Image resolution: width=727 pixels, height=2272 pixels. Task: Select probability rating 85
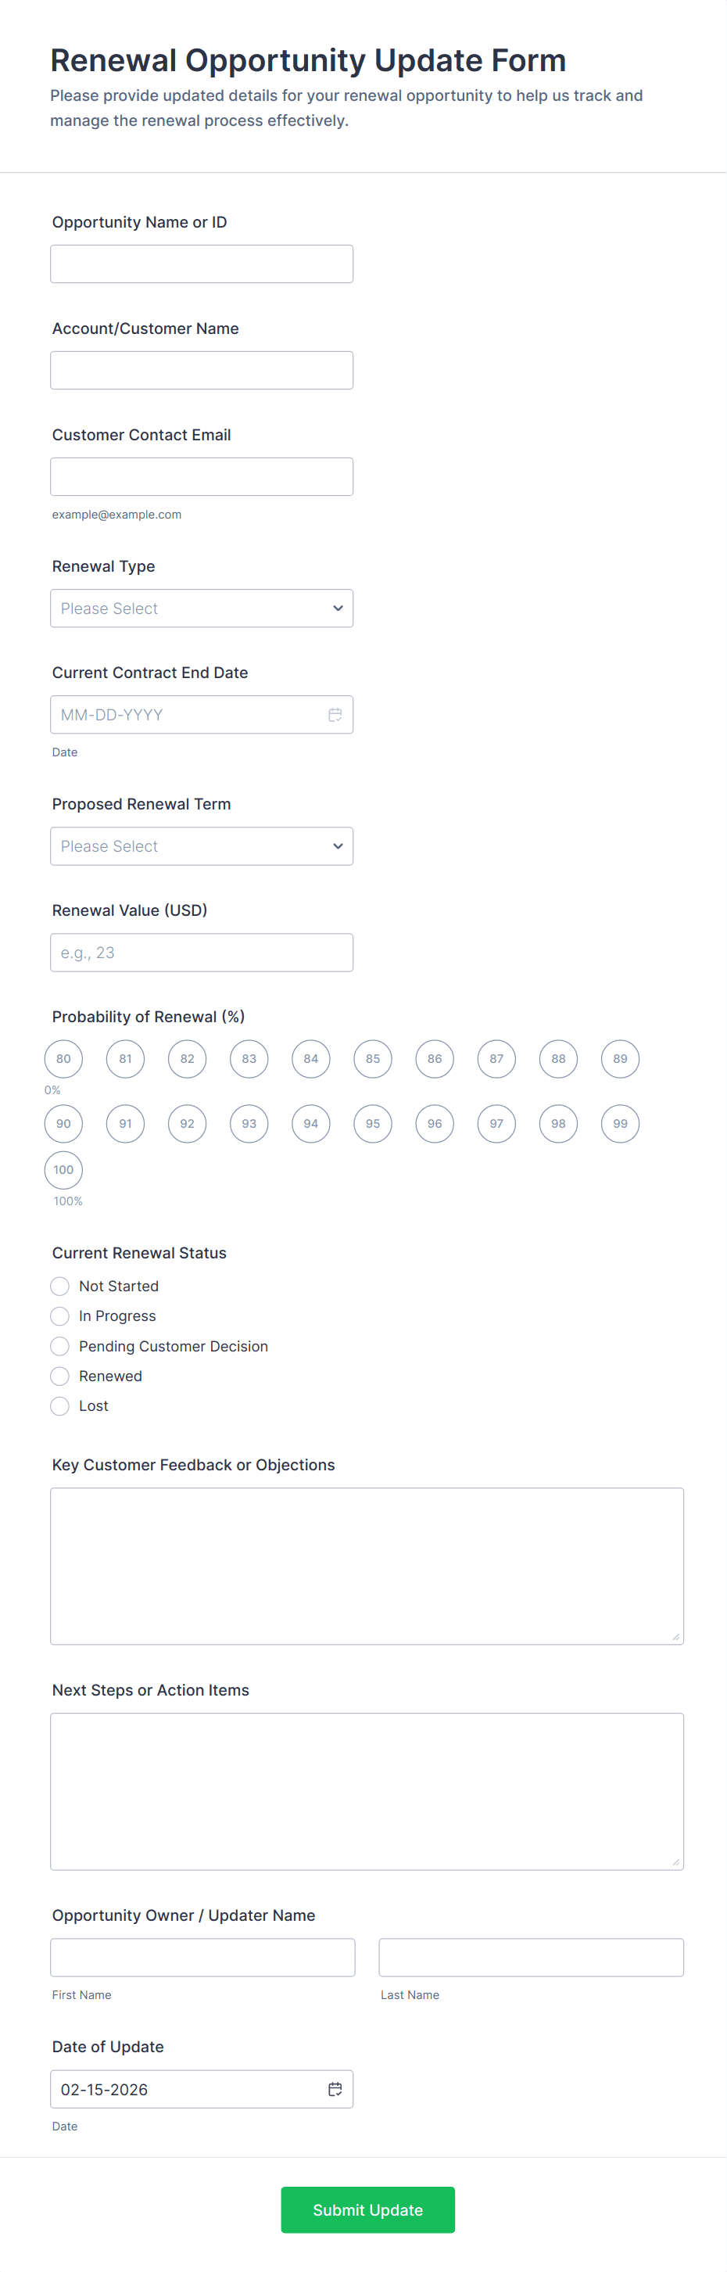point(373,1058)
